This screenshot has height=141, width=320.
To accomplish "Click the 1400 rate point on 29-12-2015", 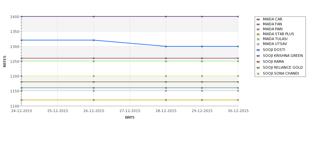I will (202, 16).
